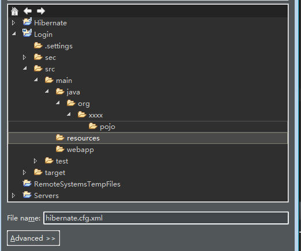Image resolution: width=301 pixels, height=251 pixels.
Task: Click the Servers project icon
Action: click(x=27, y=195)
